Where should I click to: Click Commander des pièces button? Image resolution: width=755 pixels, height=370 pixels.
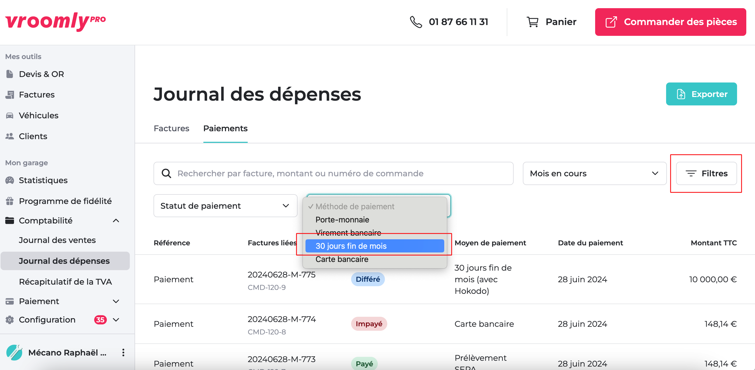click(x=670, y=22)
